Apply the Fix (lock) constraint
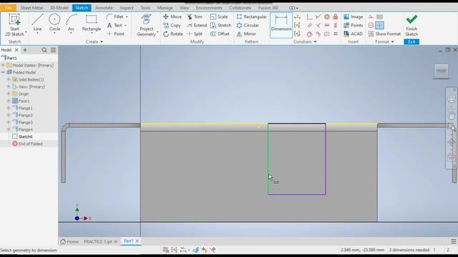The height and width of the screenshot is (257, 458). pyautogui.click(x=336, y=17)
